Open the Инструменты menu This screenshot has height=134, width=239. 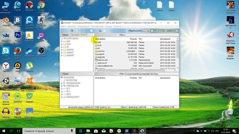97,26
